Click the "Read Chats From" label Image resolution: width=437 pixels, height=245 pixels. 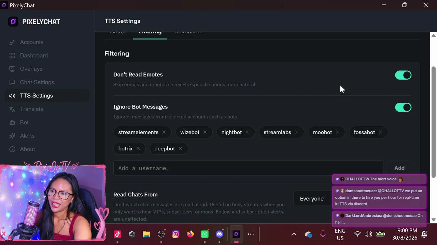136,195
